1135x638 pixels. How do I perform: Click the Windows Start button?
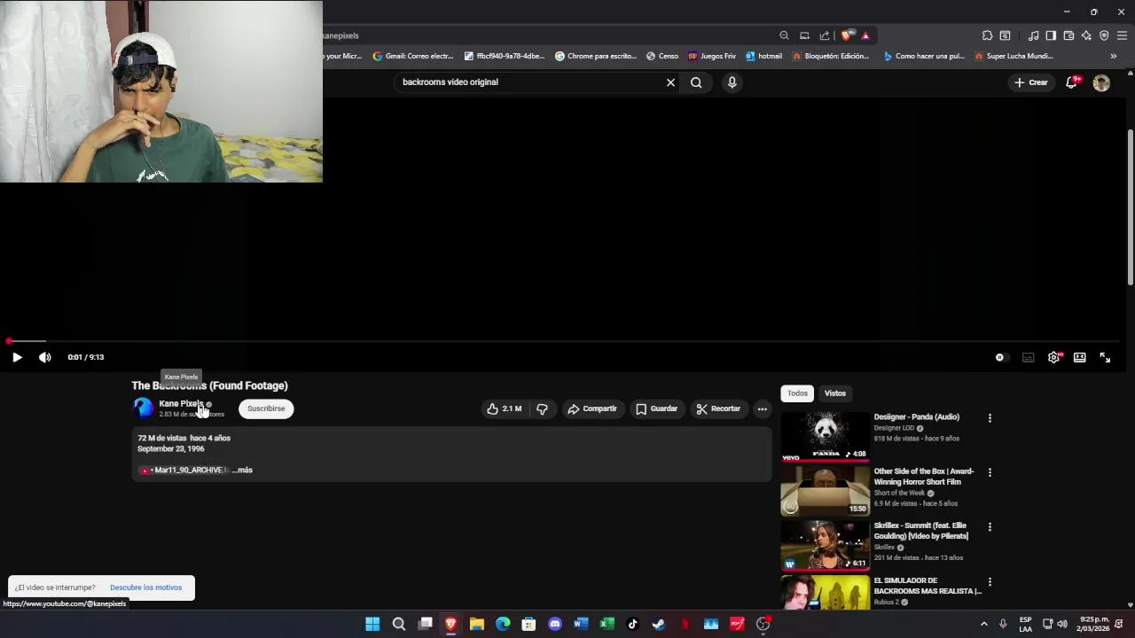pyautogui.click(x=372, y=624)
